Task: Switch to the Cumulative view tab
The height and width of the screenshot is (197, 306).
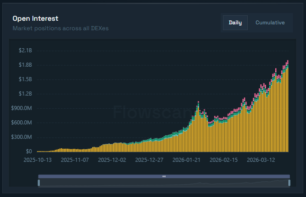Action: point(270,23)
